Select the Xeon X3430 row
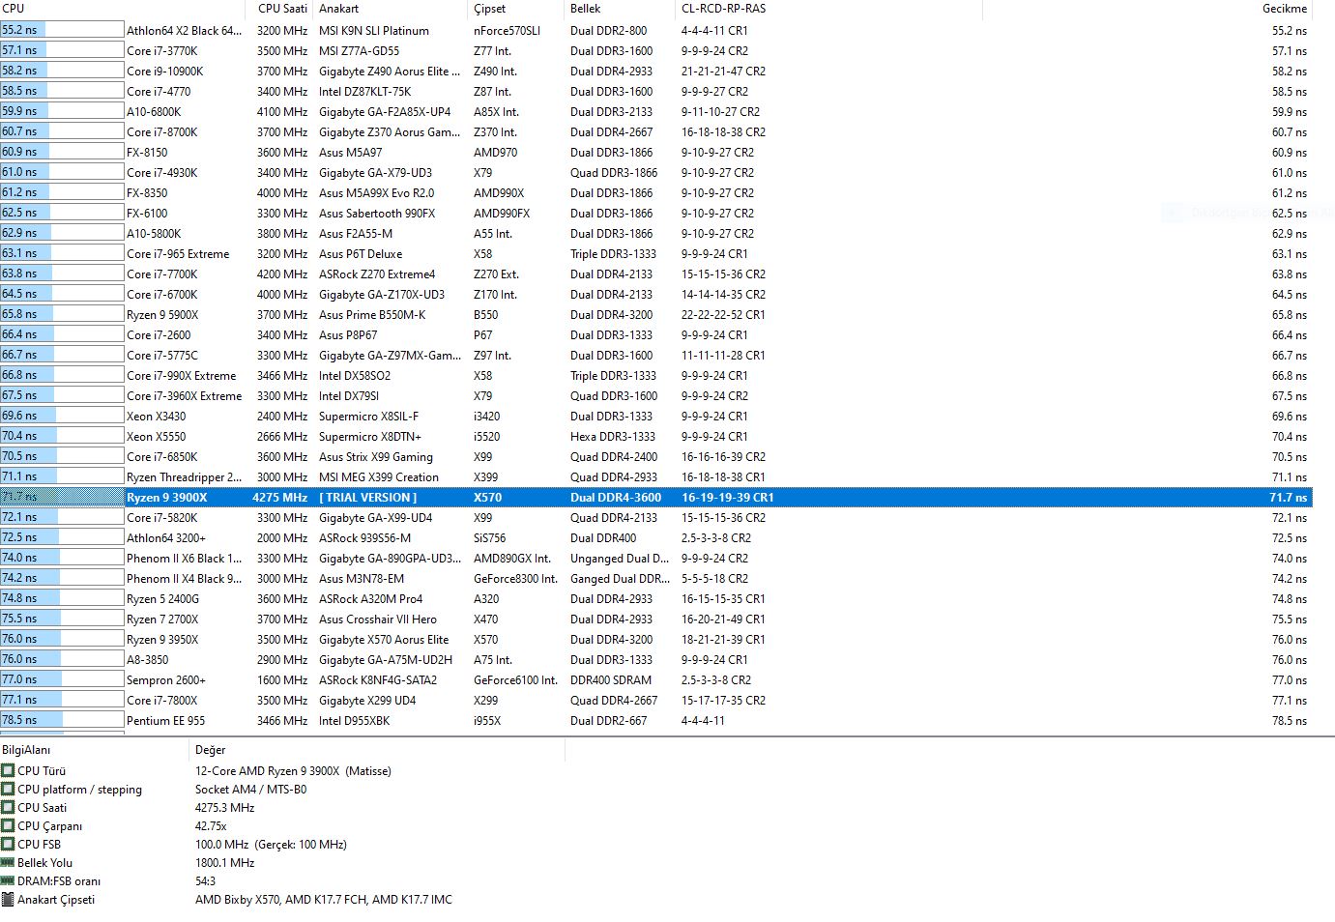Viewport: 1335px width, 922px height. coord(655,416)
